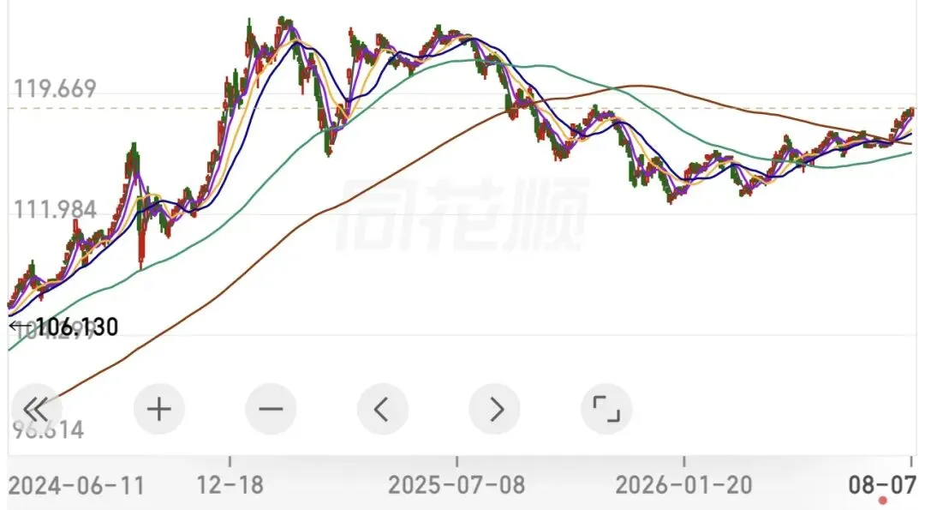925x510 pixels.
Task: Click the 同花顺 watermark in chart center
Action: tap(463, 214)
